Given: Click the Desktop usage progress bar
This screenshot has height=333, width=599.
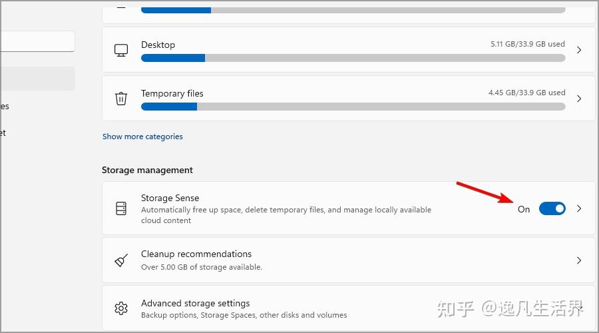Looking at the screenshot, I should tap(353, 58).
